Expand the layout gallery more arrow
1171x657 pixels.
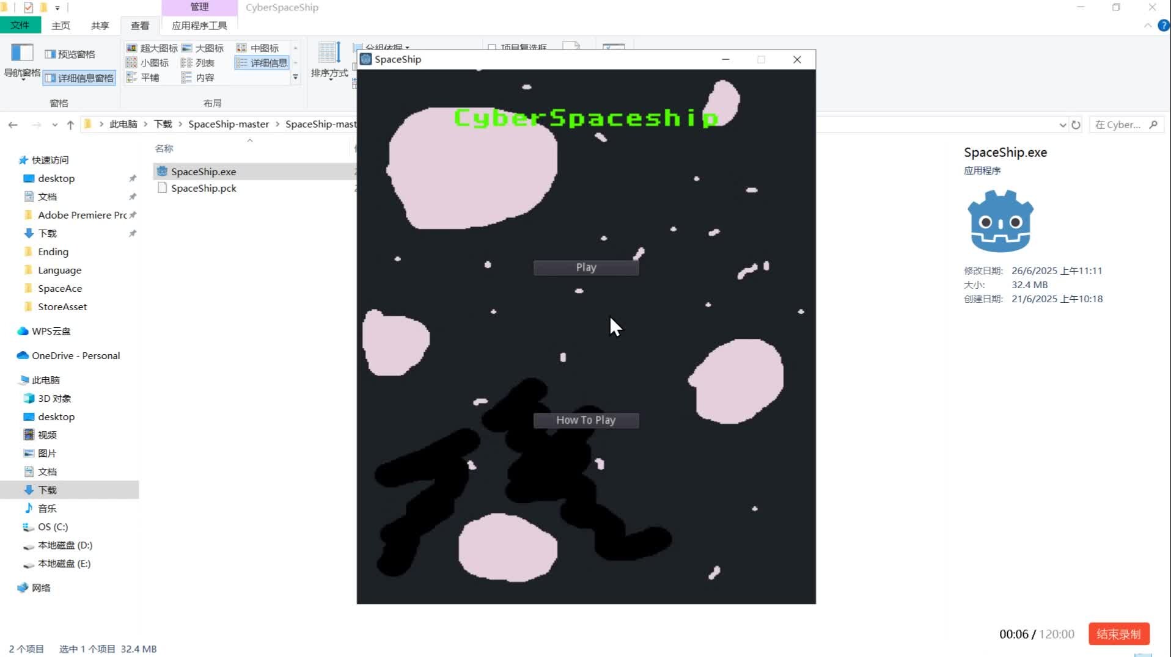(296, 78)
